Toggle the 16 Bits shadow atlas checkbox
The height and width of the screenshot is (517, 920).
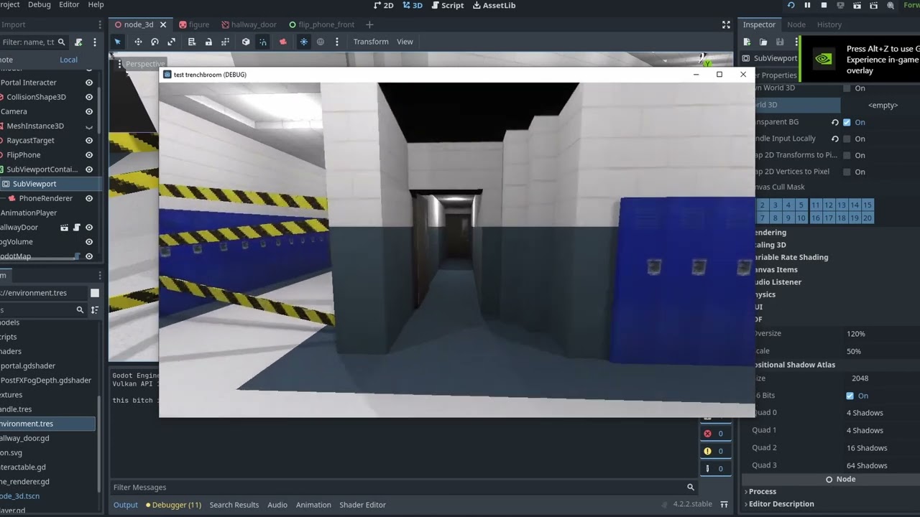click(850, 396)
